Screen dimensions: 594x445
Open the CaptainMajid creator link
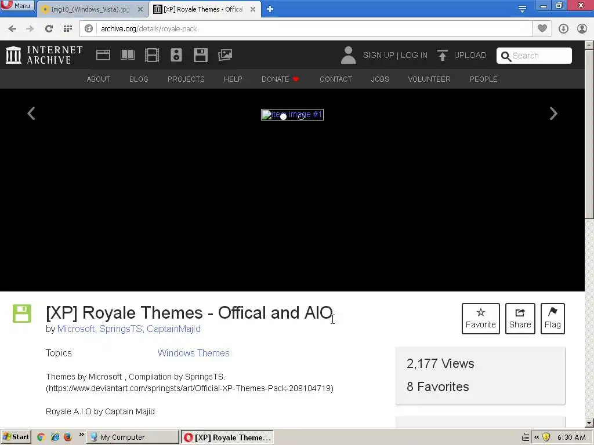click(x=174, y=329)
